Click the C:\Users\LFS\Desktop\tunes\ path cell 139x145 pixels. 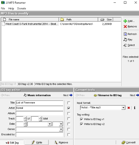click(77, 24)
